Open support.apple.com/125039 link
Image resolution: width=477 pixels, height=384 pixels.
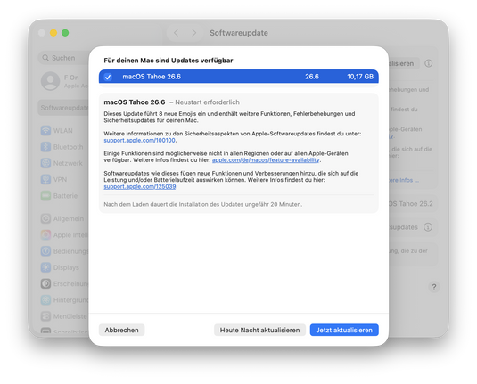(x=140, y=186)
